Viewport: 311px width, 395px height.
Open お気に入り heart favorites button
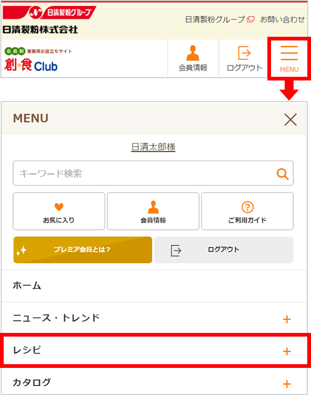tap(59, 211)
